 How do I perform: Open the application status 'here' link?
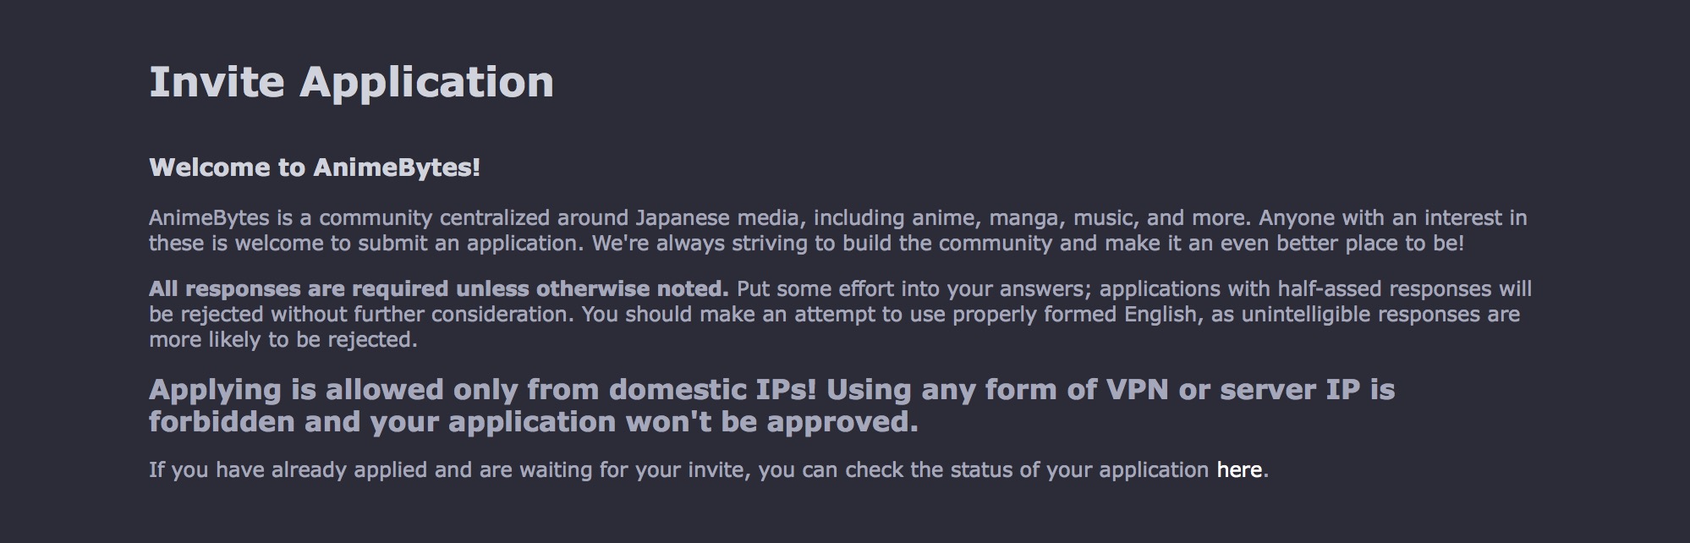(1239, 469)
